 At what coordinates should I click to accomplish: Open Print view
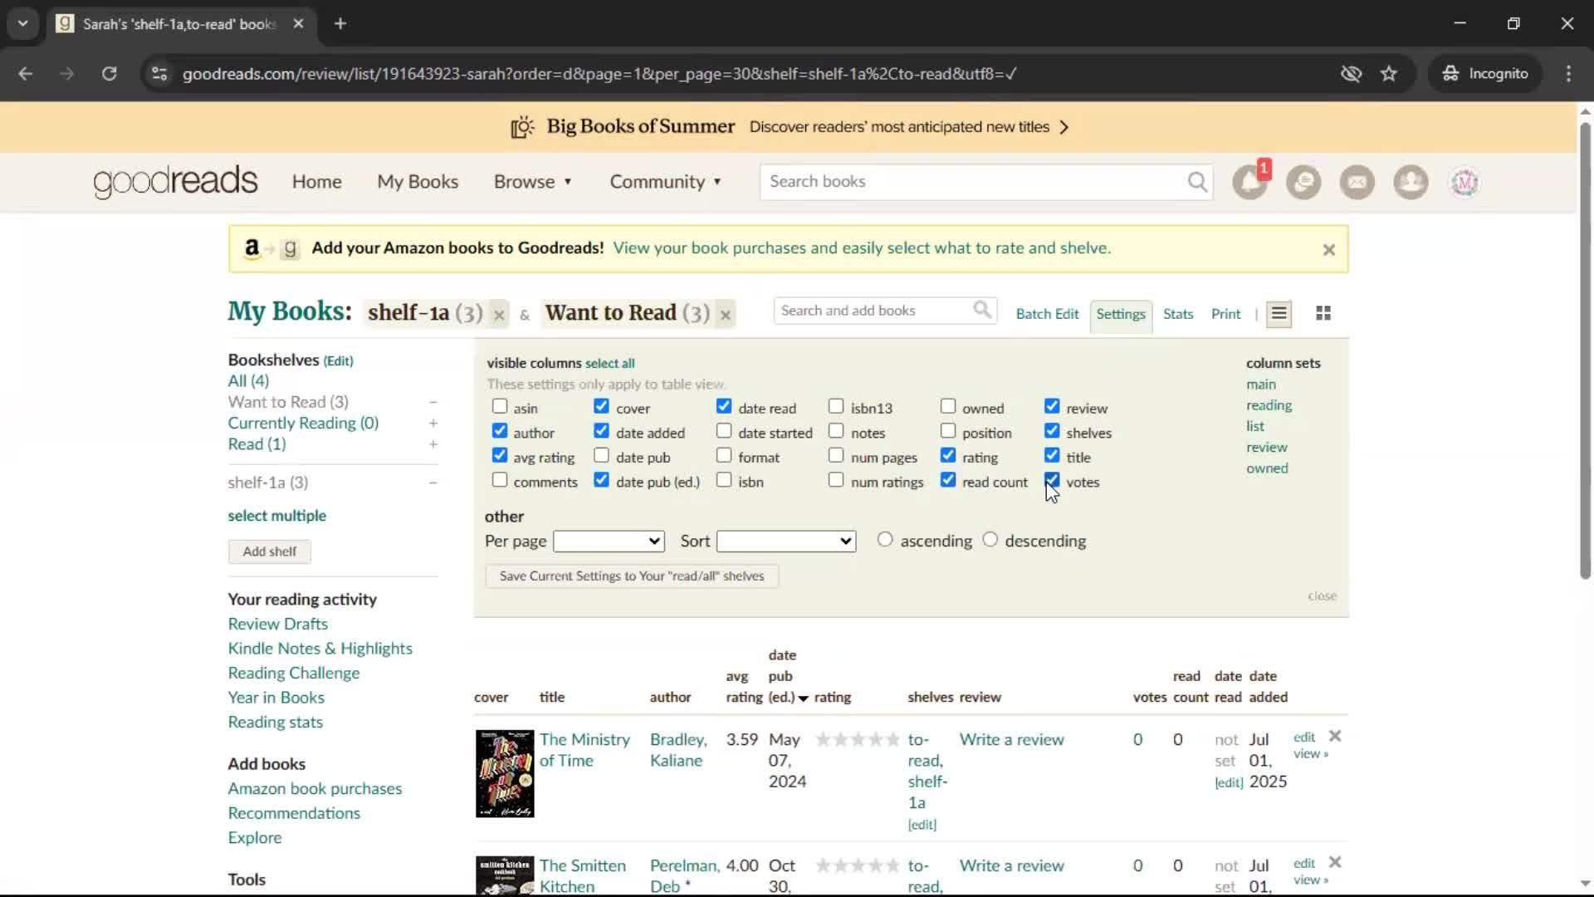click(1225, 314)
